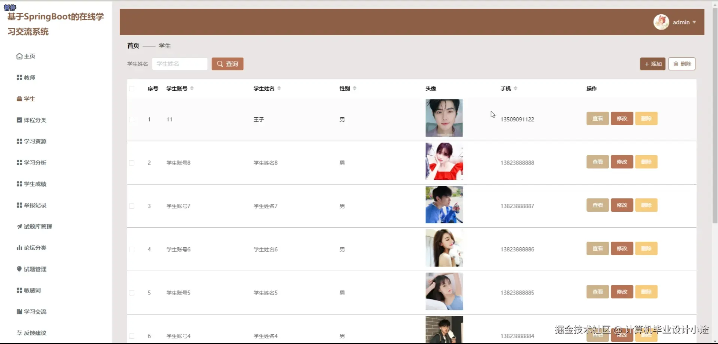Click the chart icon beside 课程分类
Viewport: 718px width, 344px height.
pyautogui.click(x=20, y=120)
